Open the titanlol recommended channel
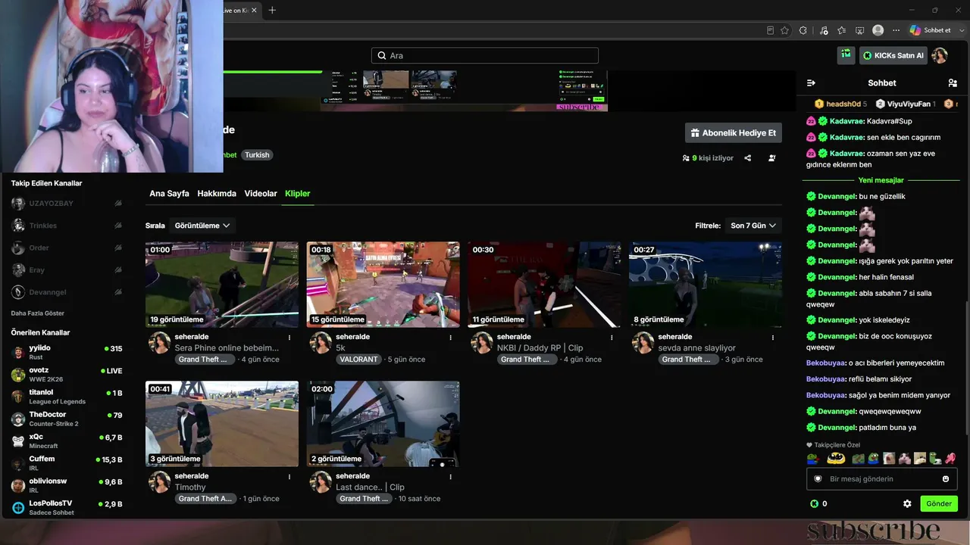970x545 pixels. click(x=67, y=397)
